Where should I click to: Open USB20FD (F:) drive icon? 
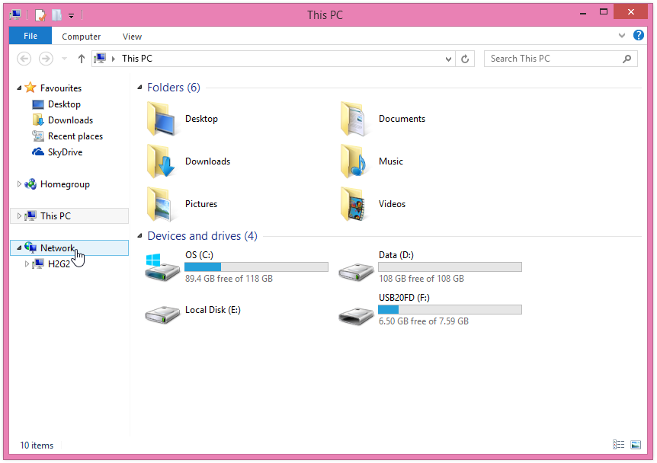click(356, 310)
